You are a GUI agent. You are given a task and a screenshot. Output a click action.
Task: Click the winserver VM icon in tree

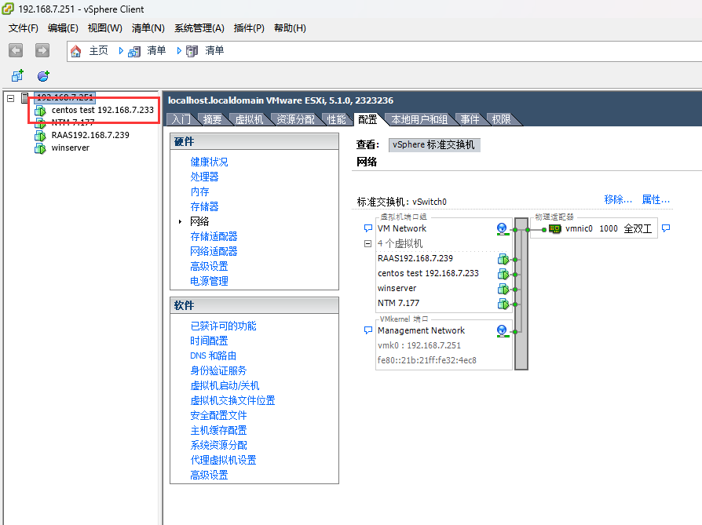[40, 148]
